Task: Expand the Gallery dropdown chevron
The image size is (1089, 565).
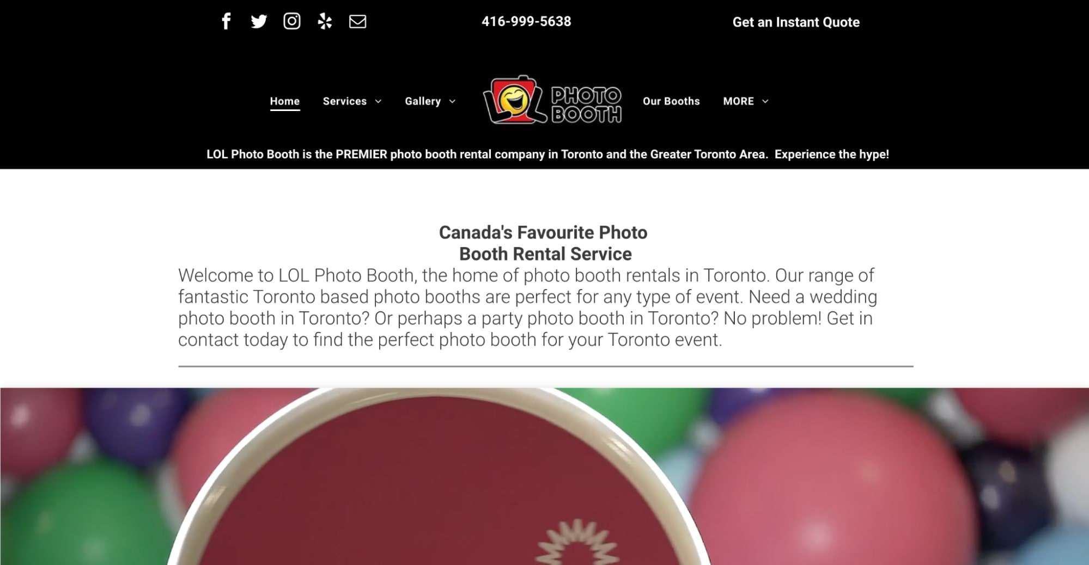Action: (x=452, y=101)
